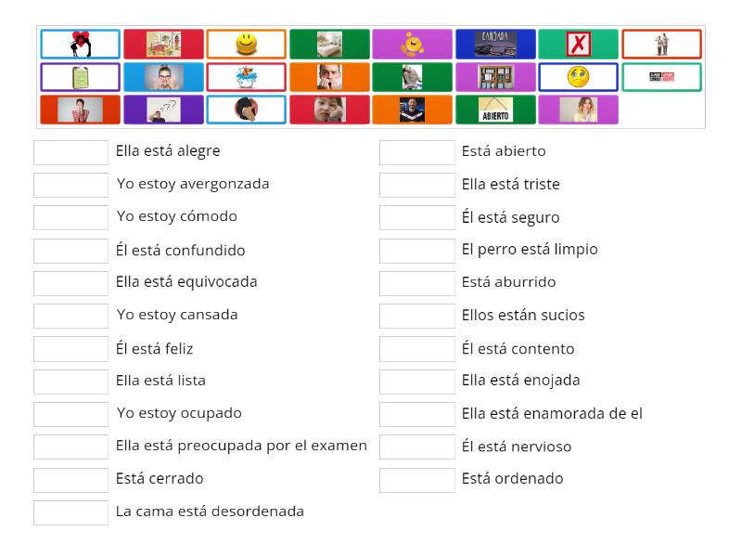Pick the yellow smiley face tile

[246, 44]
